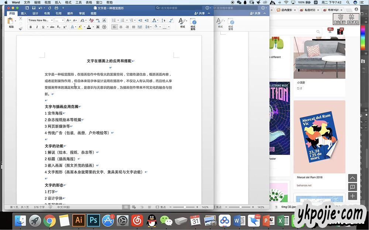Apply bold formatting with B button
369x230 pixels.
pyautogui.click(x=30, y=27)
